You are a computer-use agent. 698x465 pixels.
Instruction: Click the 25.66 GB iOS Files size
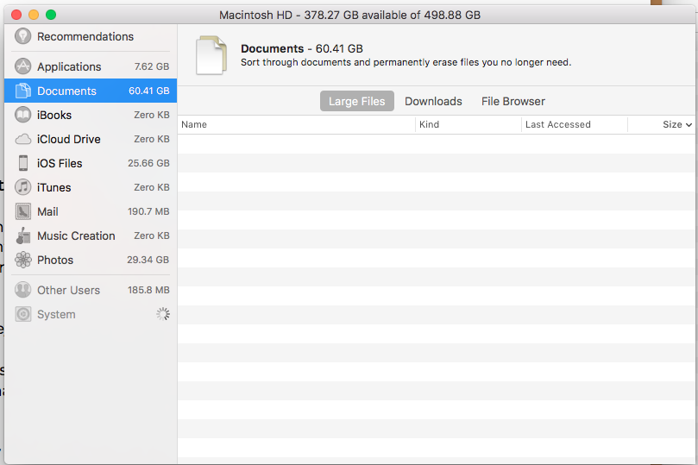[x=148, y=163]
